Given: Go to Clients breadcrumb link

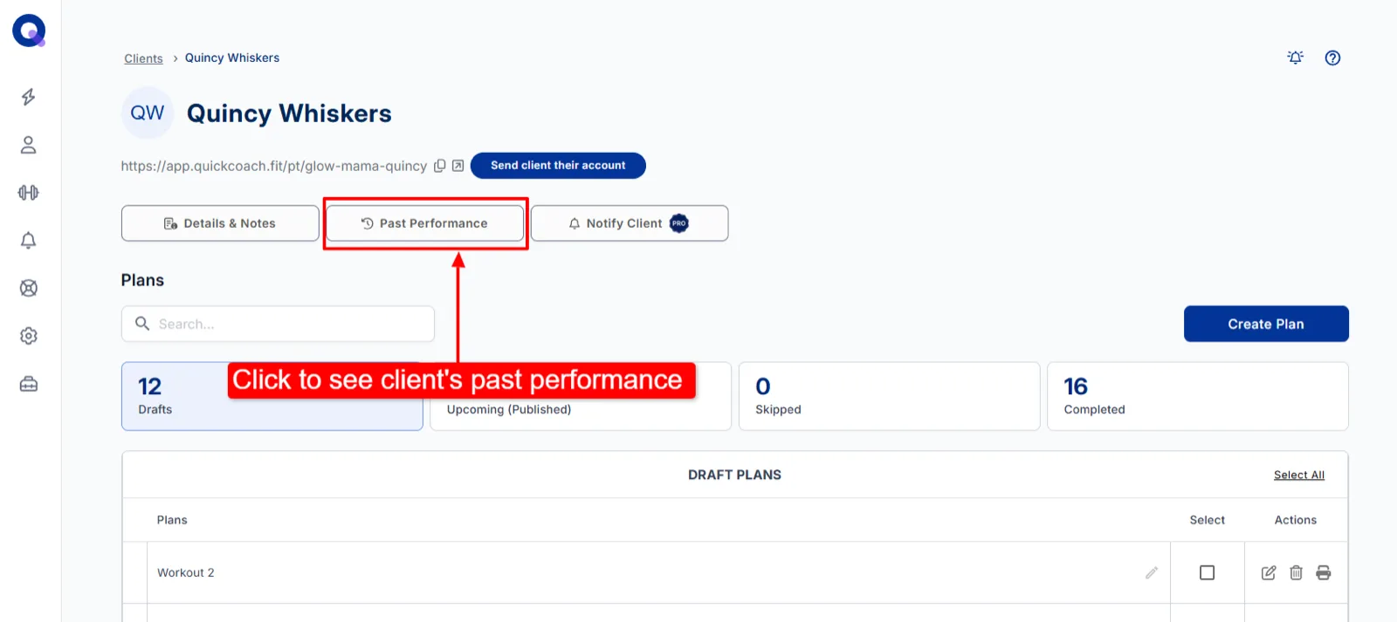Looking at the screenshot, I should click(x=143, y=58).
